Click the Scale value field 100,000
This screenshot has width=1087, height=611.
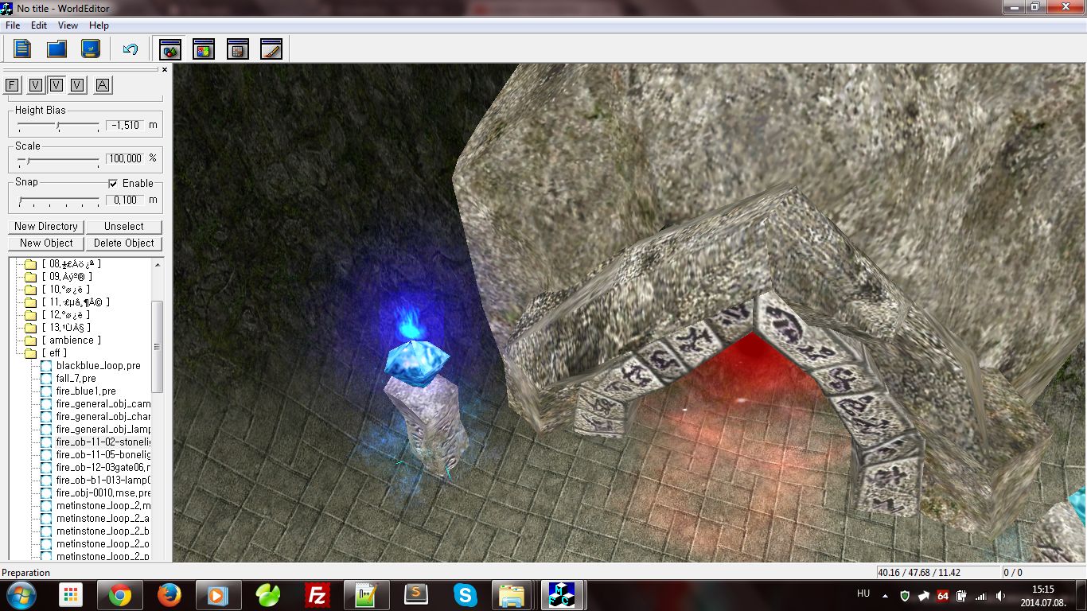(x=125, y=158)
